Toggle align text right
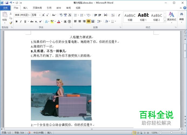187x135 pixels. tap(84, 21)
